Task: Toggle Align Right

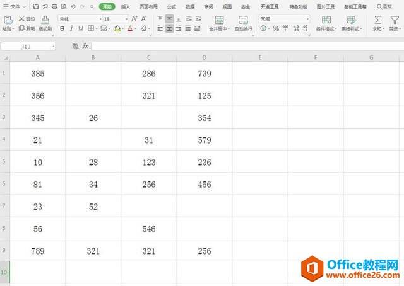Action: (x=179, y=28)
